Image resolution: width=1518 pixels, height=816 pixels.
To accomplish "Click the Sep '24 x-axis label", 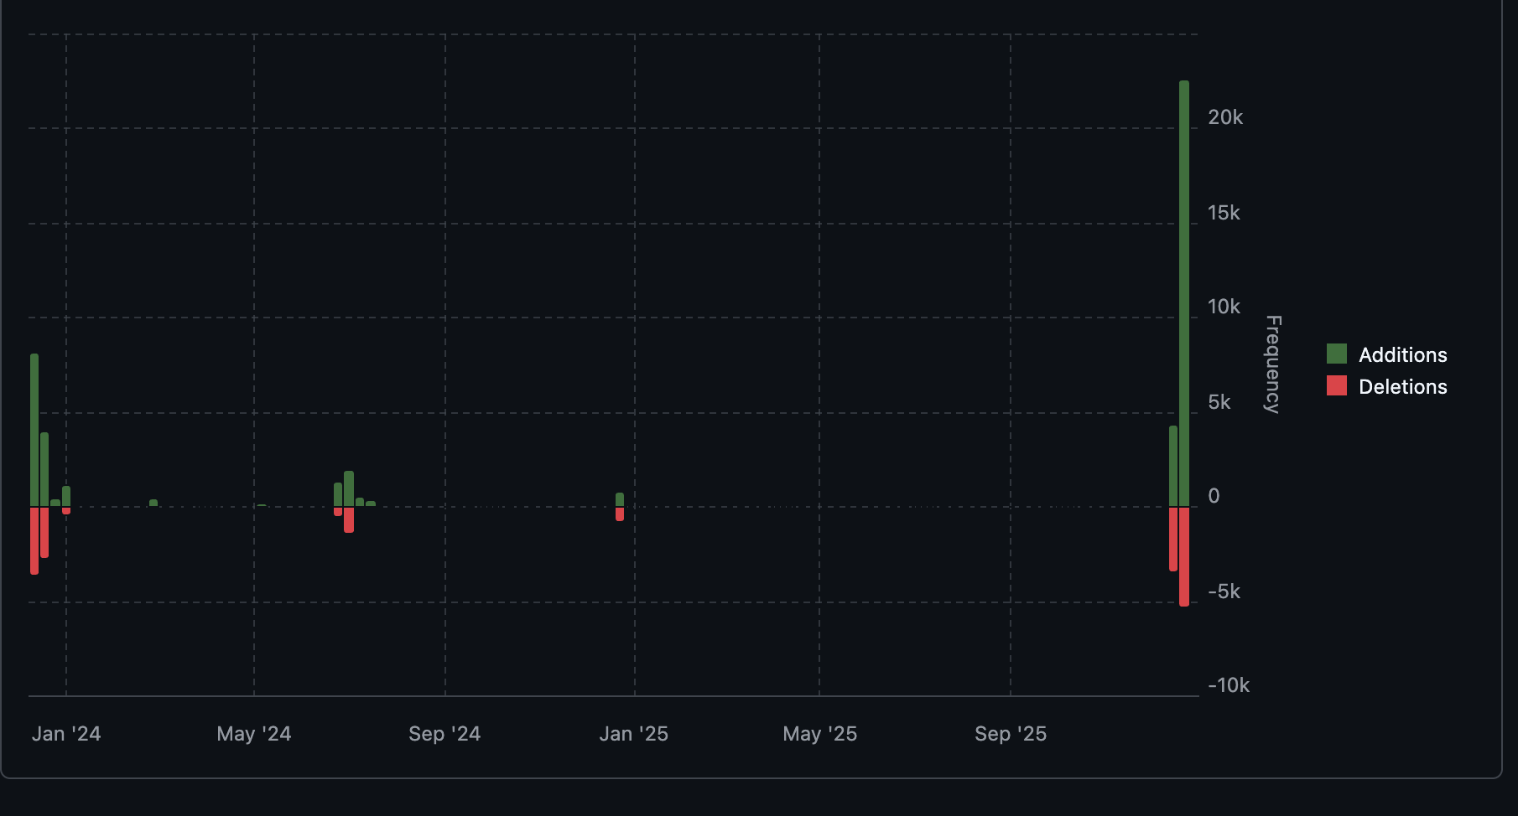I will pos(444,734).
